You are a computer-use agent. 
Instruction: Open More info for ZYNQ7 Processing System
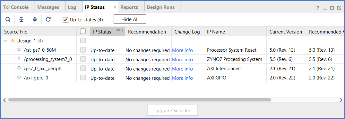click(182, 59)
